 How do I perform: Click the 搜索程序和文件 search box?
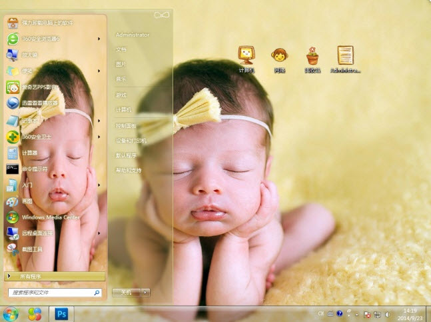[x=51, y=292]
